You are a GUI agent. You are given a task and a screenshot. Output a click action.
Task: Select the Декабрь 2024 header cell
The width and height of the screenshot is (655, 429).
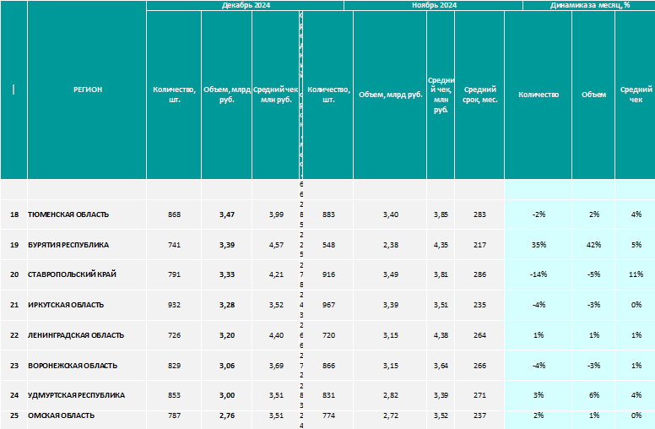click(x=246, y=5)
